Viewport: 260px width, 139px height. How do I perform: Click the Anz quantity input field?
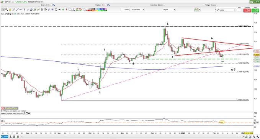point(239,10)
